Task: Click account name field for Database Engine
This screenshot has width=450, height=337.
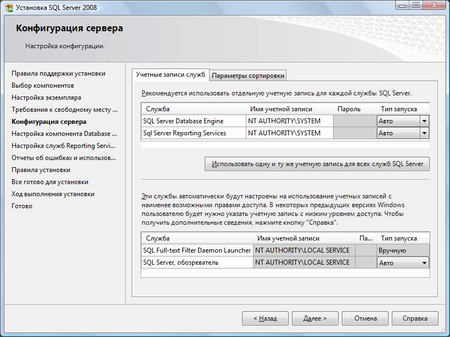Action: (x=289, y=121)
